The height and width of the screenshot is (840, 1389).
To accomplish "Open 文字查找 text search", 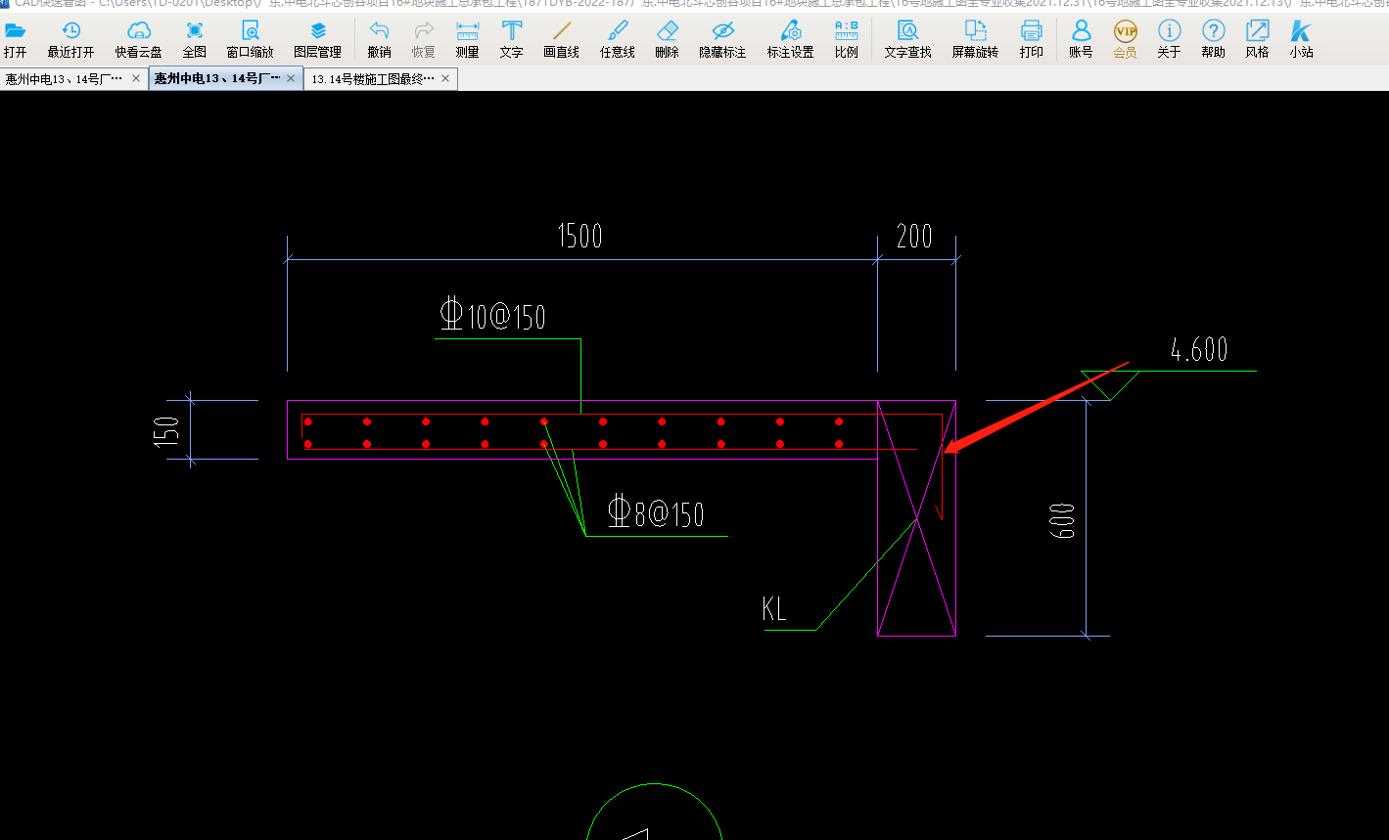I will tap(907, 40).
